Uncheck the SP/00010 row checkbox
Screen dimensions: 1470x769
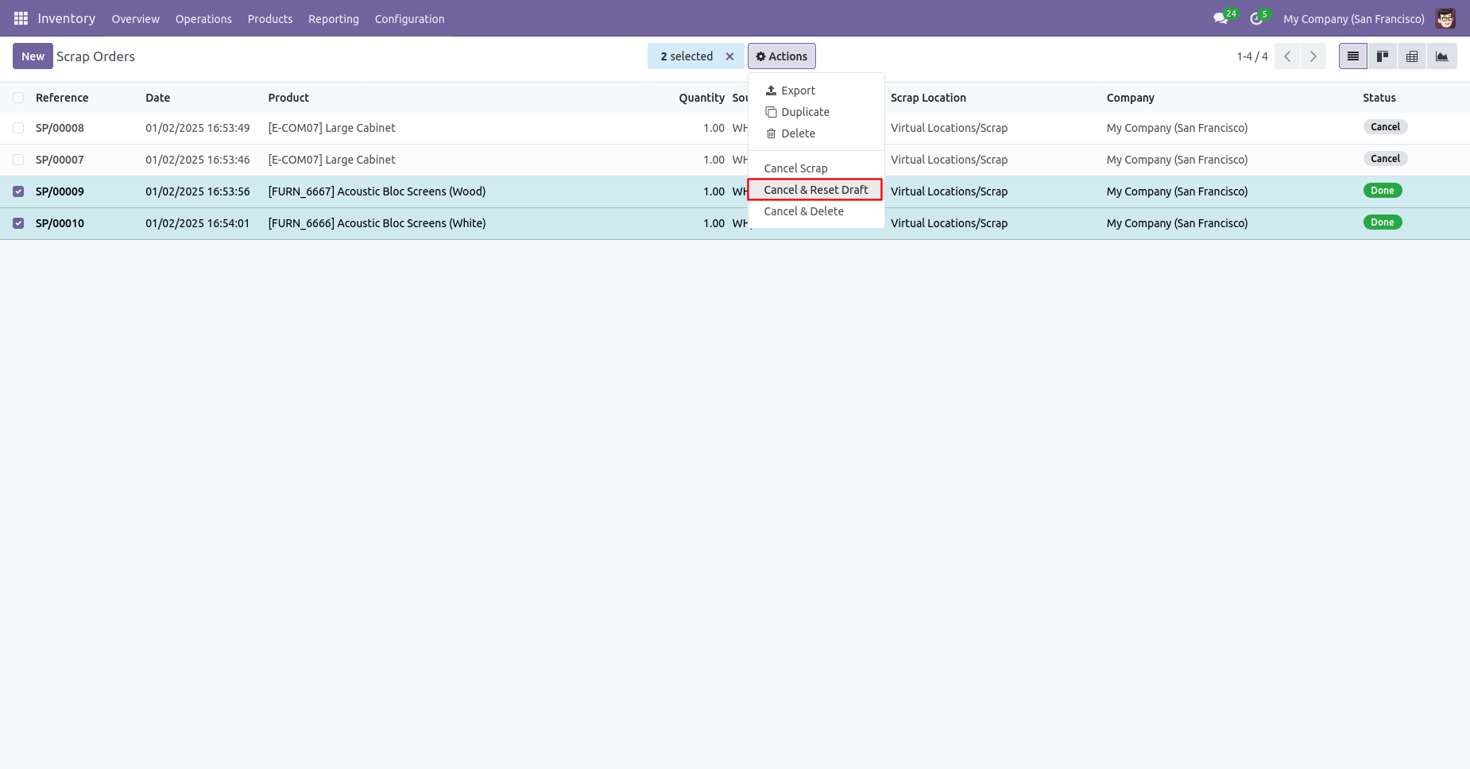[18, 223]
